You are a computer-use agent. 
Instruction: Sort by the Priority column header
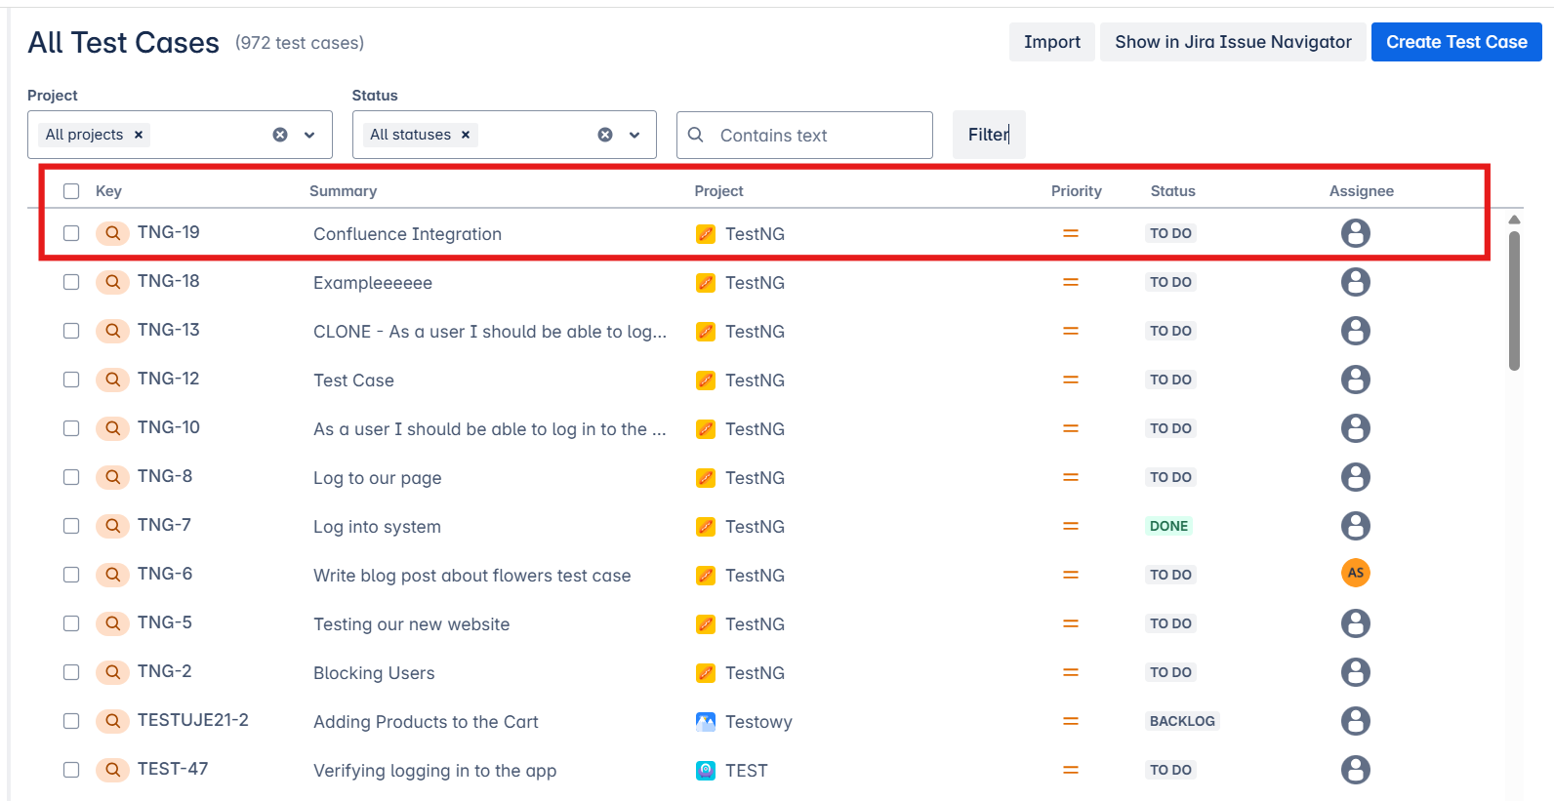[1076, 191]
